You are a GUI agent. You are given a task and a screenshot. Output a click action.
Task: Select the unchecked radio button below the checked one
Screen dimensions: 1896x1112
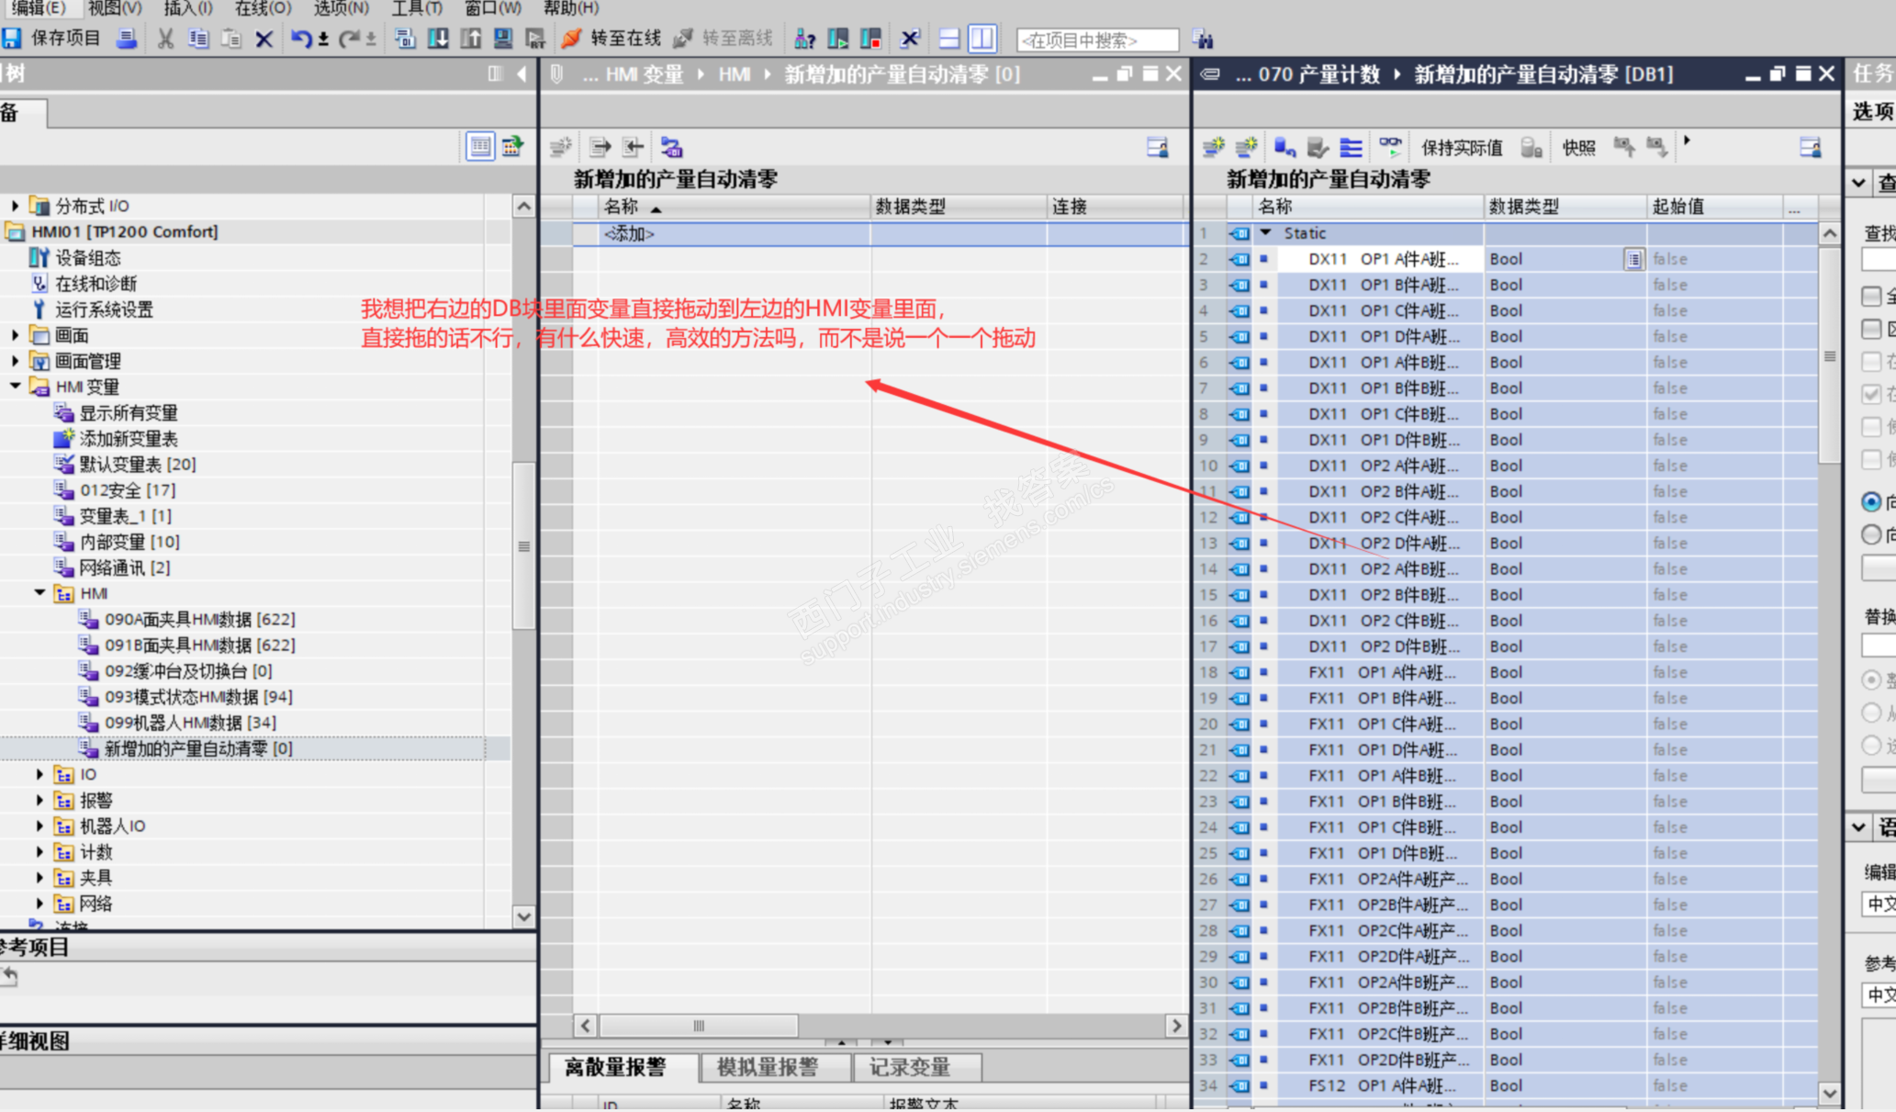(x=1871, y=534)
